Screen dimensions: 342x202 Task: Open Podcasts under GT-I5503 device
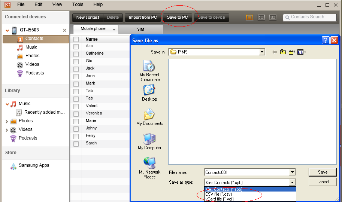click(34, 73)
